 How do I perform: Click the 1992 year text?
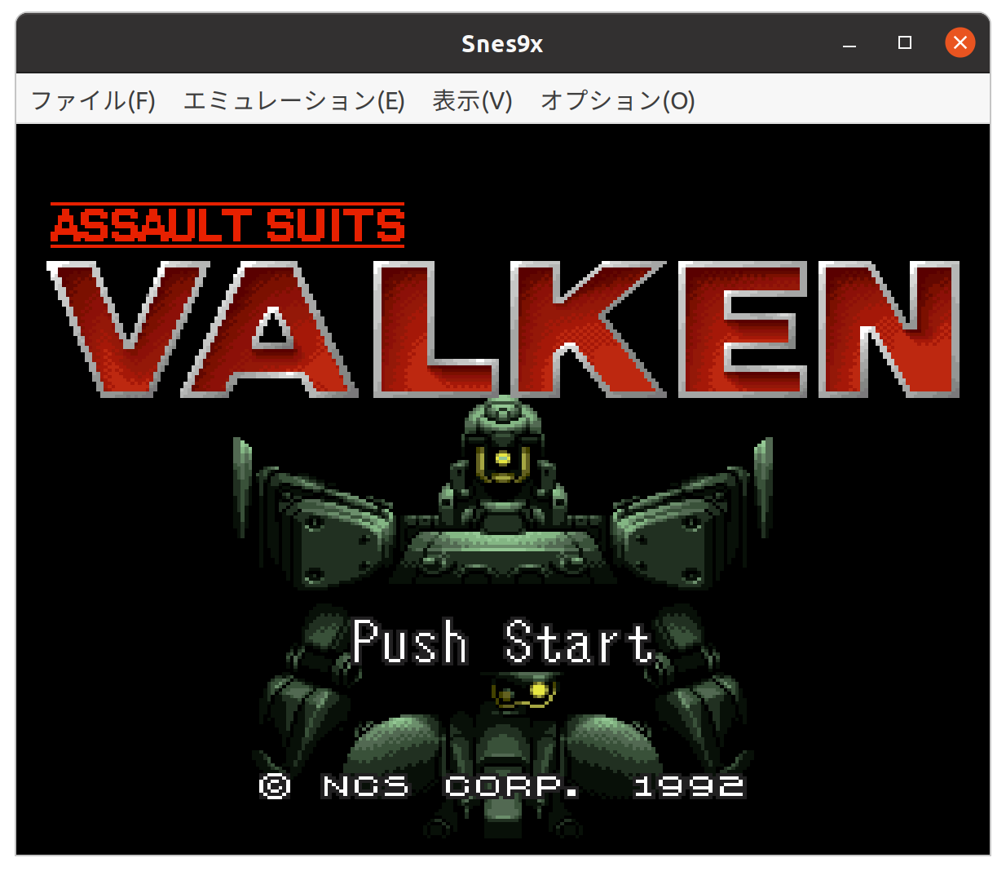point(689,785)
